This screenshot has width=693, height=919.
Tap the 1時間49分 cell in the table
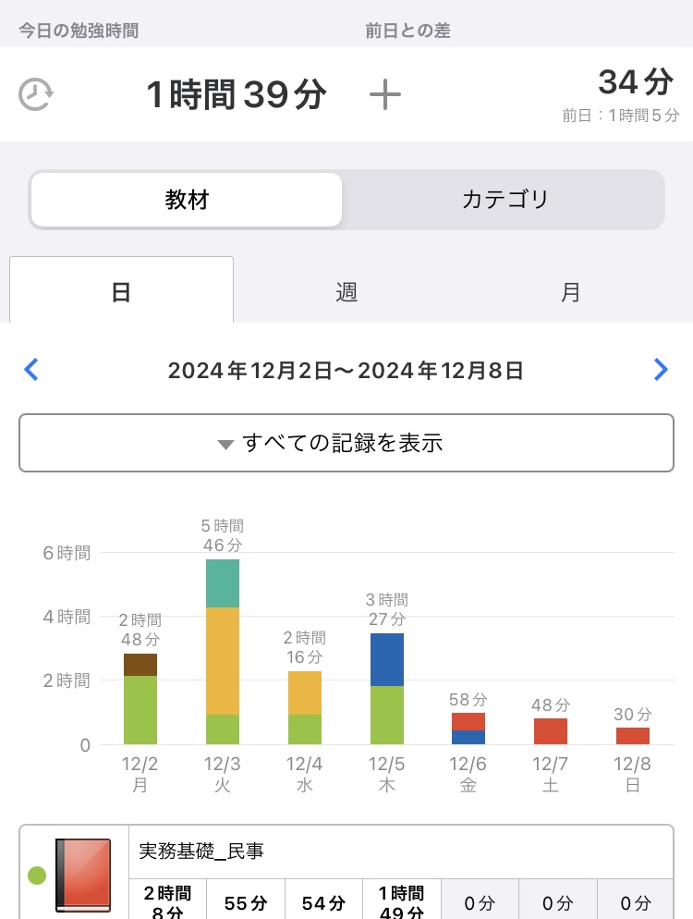pyautogui.click(x=401, y=902)
